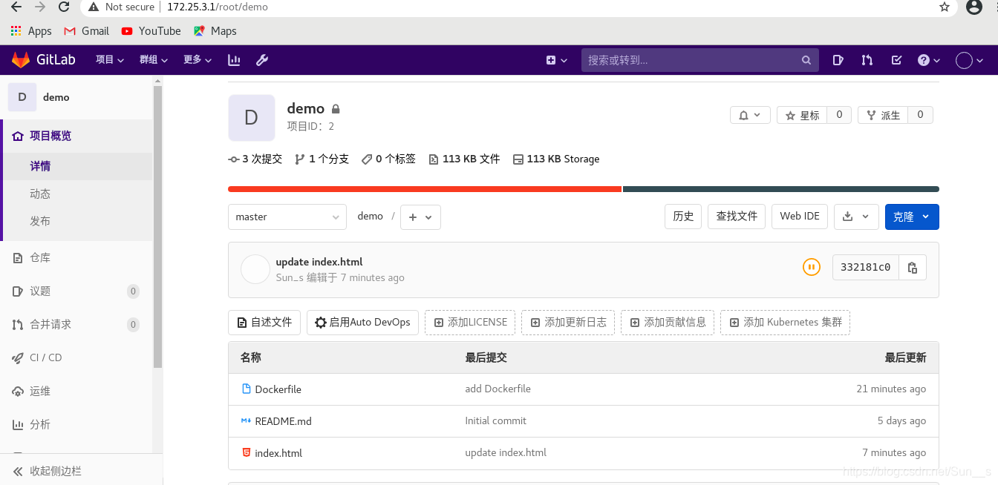Copy commit SHA clipboard icon
Viewport: 998px width, 485px height.
913,268
